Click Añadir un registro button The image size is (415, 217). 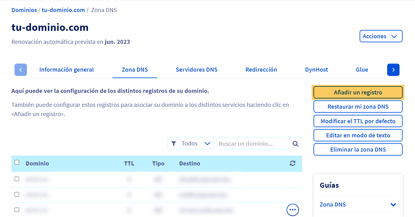358,93
